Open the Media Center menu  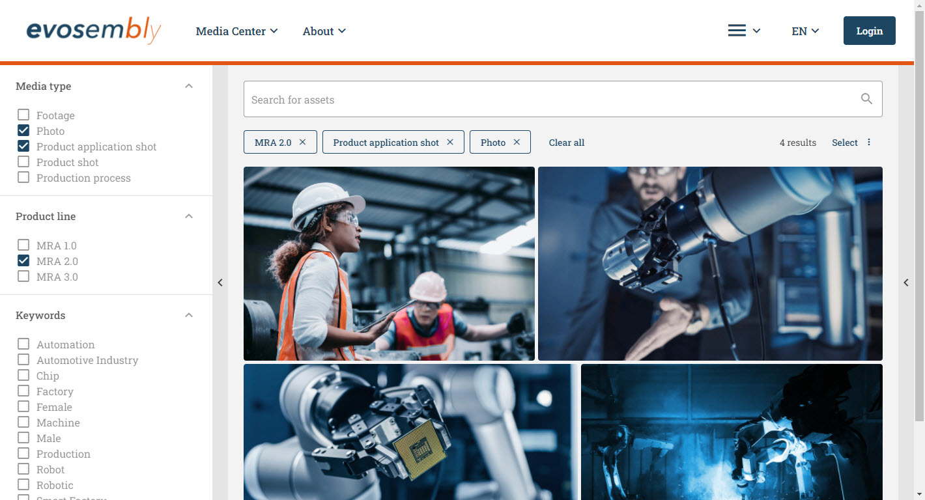[x=236, y=31]
